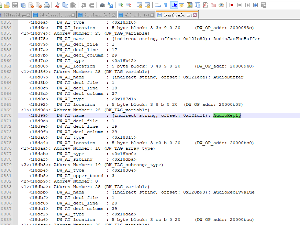Click the Paste toolbar icon

(73, 5)
